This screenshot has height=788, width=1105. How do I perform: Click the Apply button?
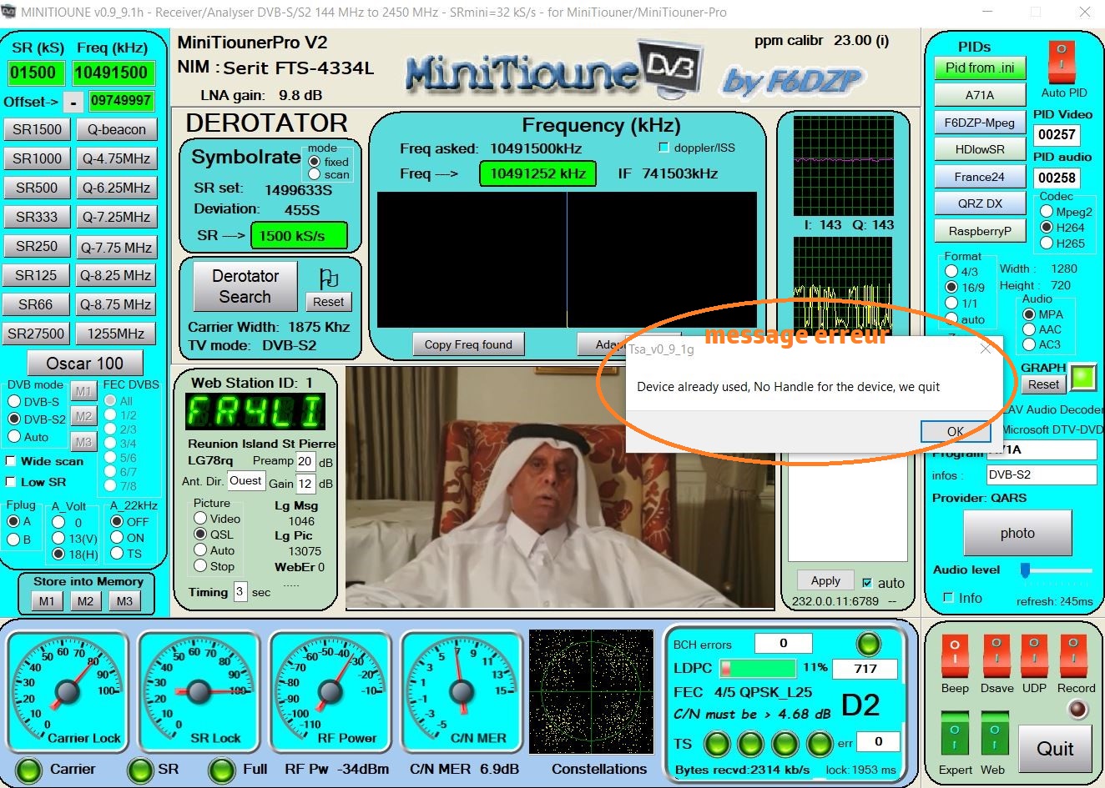point(825,580)
